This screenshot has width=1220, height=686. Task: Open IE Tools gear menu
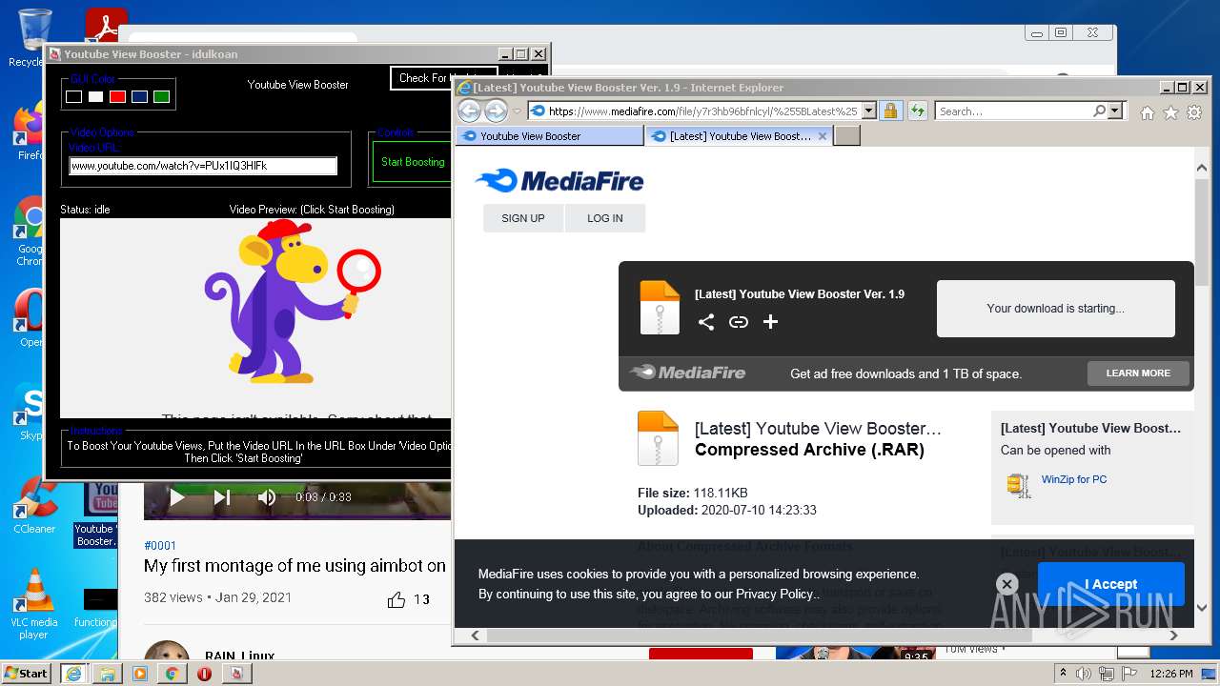tap(1193, 112)
